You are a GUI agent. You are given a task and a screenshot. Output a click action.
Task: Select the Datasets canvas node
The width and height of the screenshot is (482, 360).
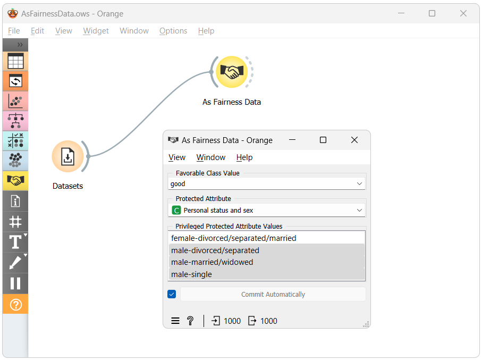coord(67,156)
